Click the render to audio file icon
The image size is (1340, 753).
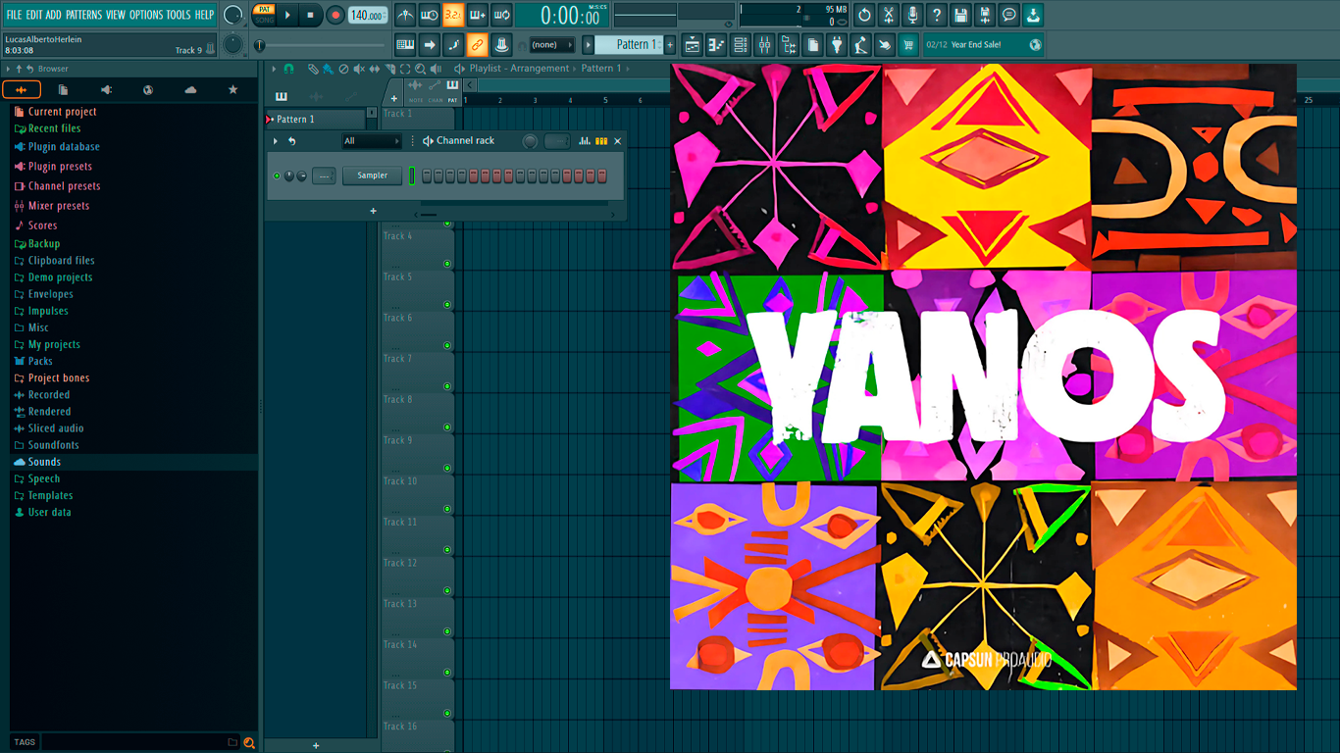985,15
